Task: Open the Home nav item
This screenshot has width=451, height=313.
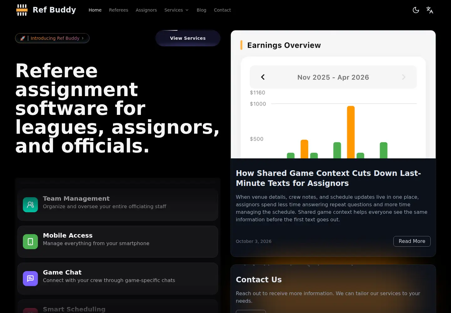Action: pos(95,10)
